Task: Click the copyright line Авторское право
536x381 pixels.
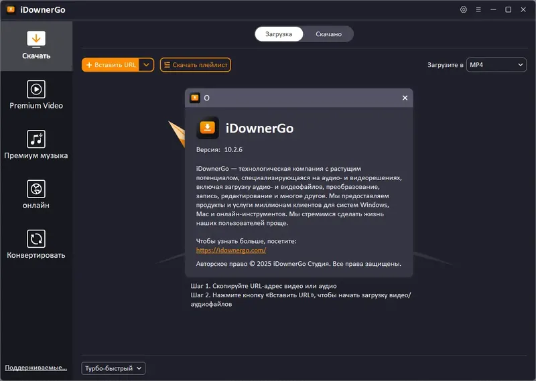Action: 299,264
